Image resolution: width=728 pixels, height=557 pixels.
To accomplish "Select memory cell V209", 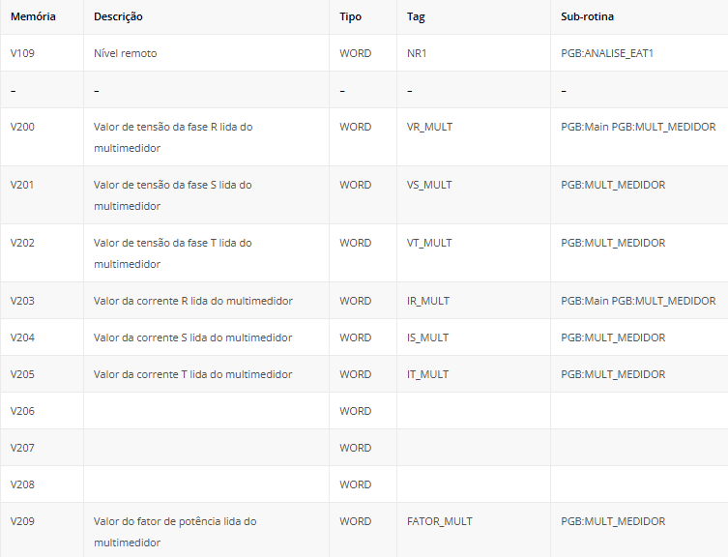I will (x=22, y=521).
